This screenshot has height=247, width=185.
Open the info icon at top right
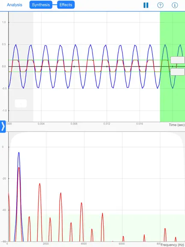[175, 5]
